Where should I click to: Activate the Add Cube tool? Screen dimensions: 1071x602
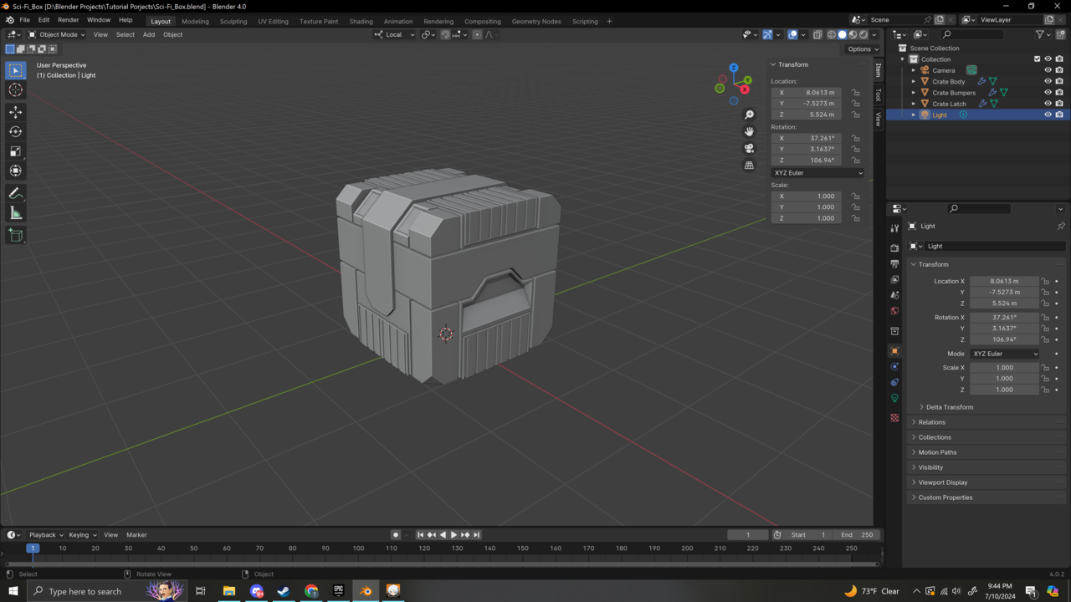15,236
